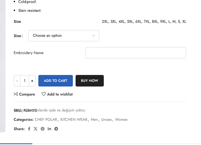
Task: Click the Compare shuffle icon
Action: click(16, 94)
